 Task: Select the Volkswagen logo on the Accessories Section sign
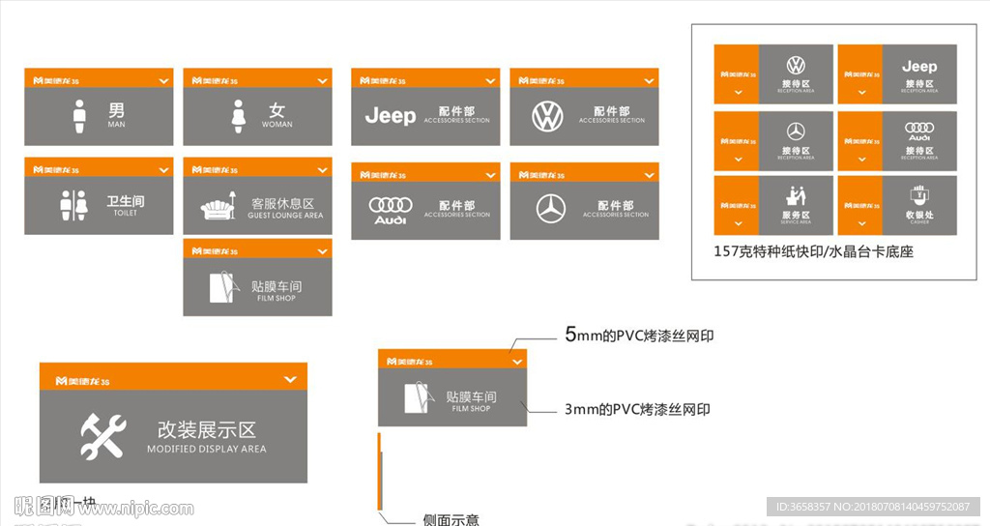pyautogui.click(x=547, y=117)
